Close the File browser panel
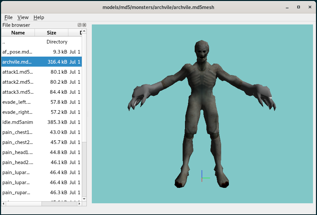Image resolution: width=317 pixels, height=215 pixels. [x=84, y=25]
